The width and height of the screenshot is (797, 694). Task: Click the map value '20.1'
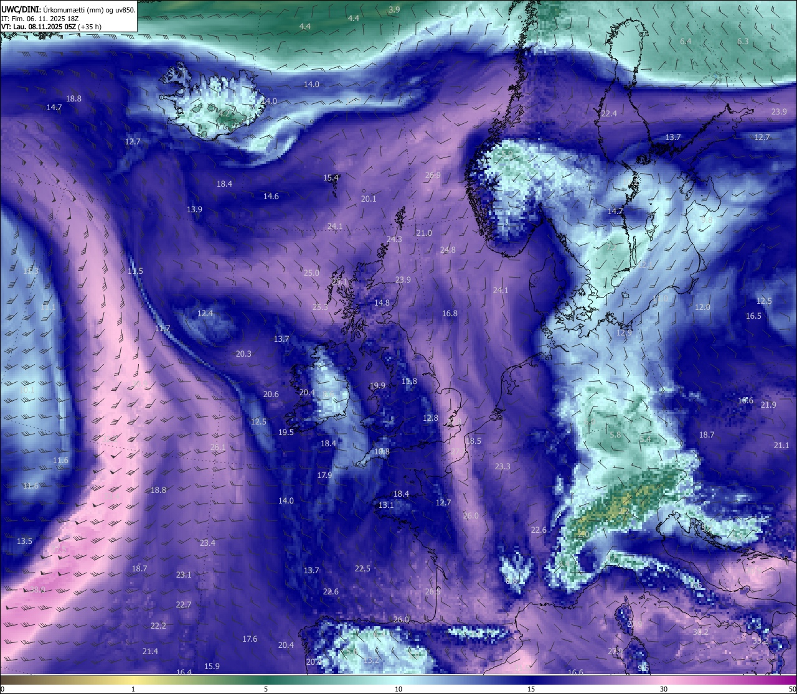[369, 199]
